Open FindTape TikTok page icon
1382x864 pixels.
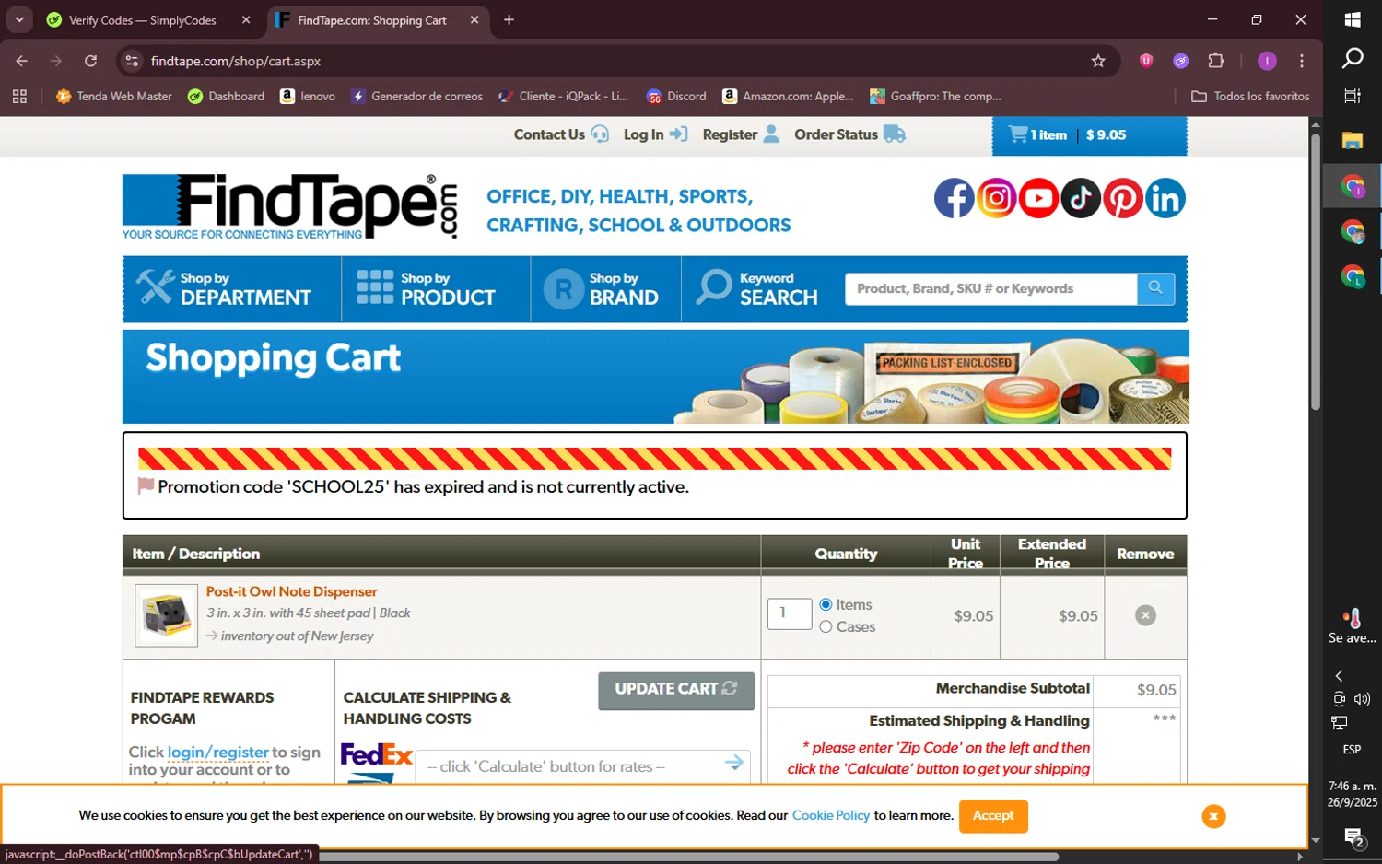(1081, 198)
